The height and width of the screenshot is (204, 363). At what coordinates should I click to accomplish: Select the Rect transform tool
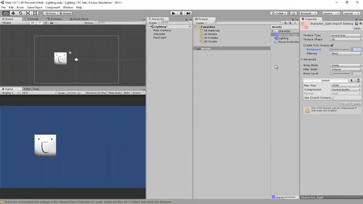pyautogui.click(x=35, y=14)
